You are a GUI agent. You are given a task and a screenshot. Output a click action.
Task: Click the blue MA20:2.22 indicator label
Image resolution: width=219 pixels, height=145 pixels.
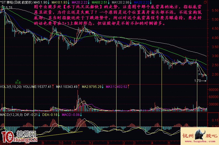[142, 2]
